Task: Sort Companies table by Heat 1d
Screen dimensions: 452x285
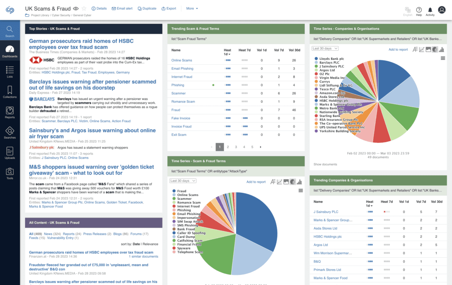Action: pyautogui.click(x=369, y=203)
